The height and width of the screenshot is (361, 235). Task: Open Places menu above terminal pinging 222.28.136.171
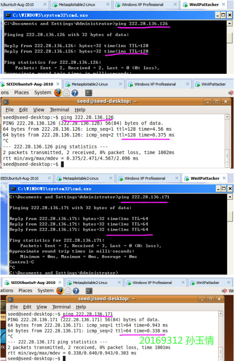point(25,290)
